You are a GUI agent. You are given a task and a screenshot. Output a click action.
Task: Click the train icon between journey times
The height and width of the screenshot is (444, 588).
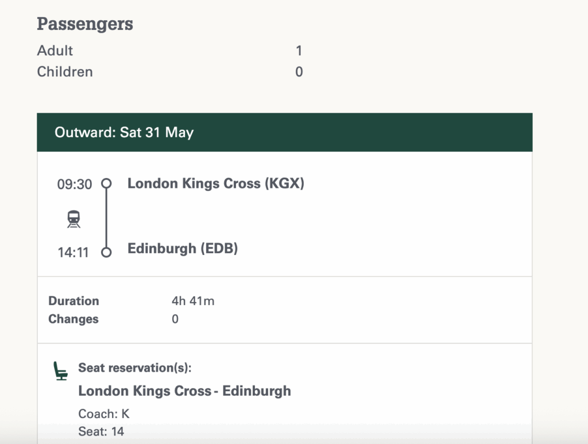point(73,219)
